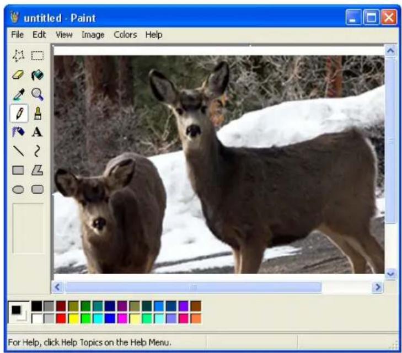Pick the white color swatch
This screenshot has height=353, width=402.
(36, 318)
